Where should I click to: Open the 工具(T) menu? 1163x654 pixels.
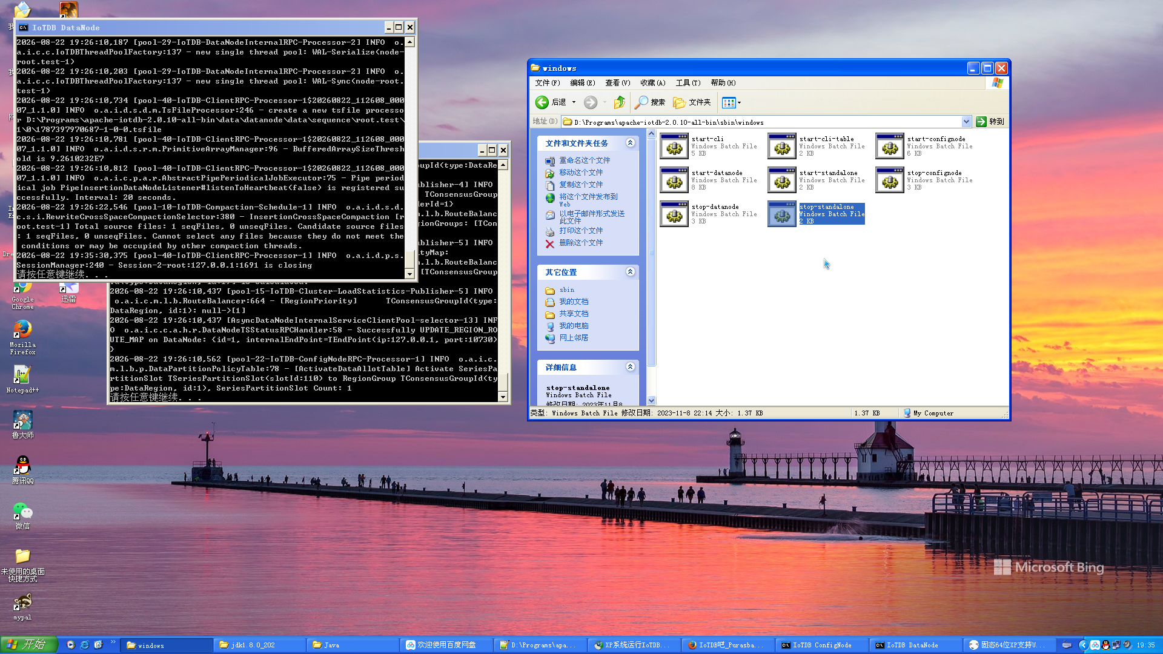pyautogui.click(x=688, y=83)
